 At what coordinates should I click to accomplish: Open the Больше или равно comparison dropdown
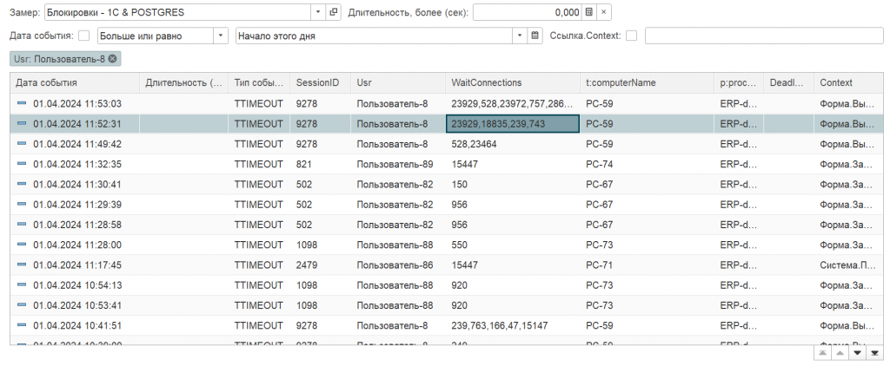click(x=220, y=36)
